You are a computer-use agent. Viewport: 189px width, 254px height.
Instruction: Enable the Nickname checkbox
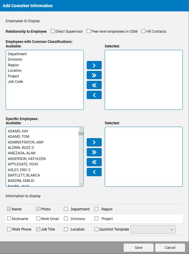9,219
